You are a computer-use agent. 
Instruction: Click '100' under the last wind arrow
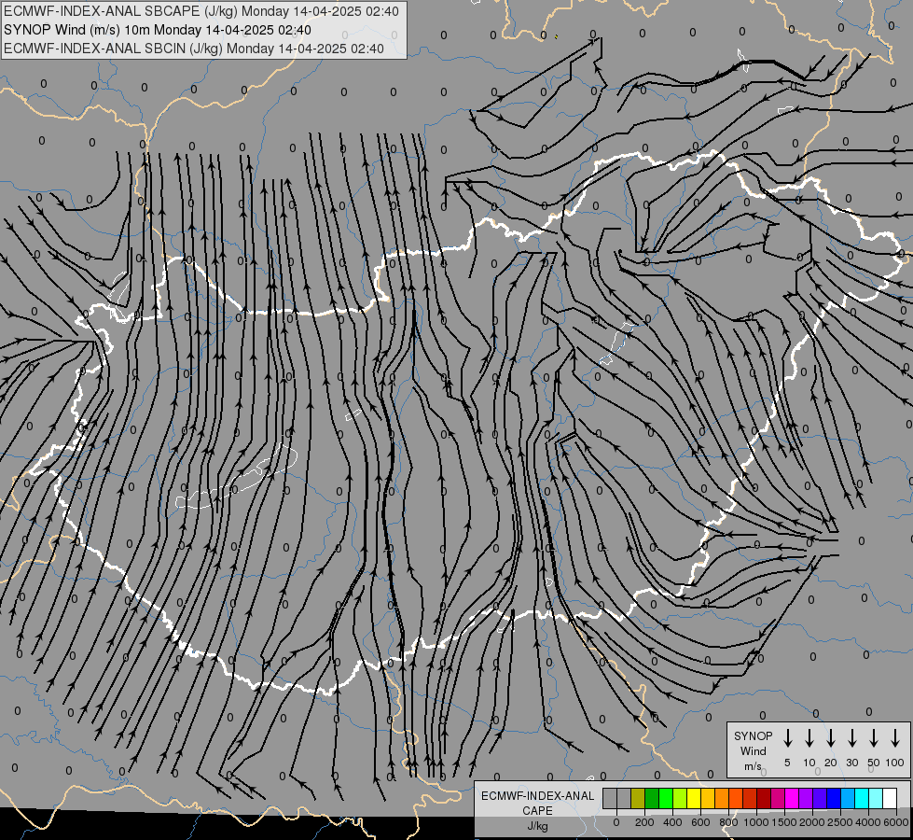[x=895, y=763]
